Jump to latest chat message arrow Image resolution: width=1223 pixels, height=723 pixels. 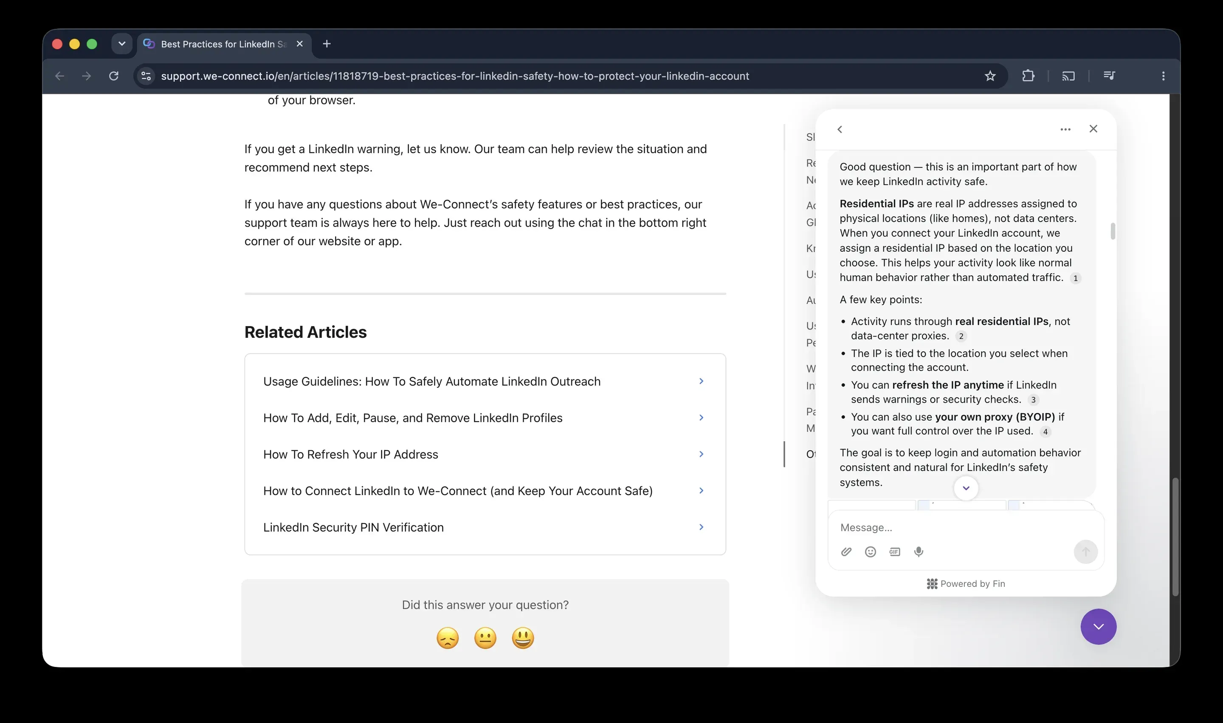click(x=966, y=488)
